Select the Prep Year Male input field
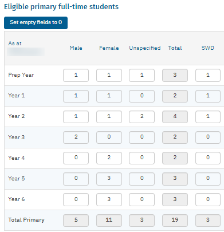Screen dimensions: 224x232 click(76, 75)
